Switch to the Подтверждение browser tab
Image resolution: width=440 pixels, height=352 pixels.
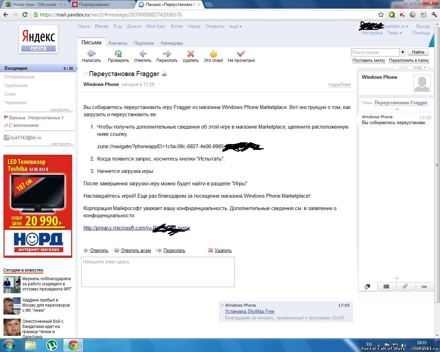103,4
